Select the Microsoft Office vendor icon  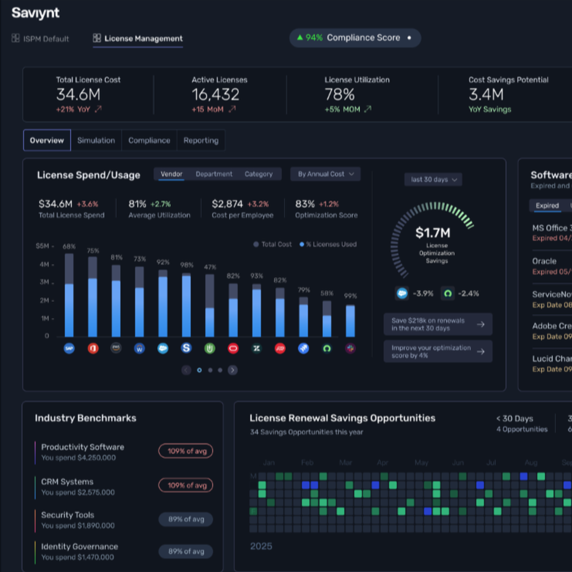[93, 349]
